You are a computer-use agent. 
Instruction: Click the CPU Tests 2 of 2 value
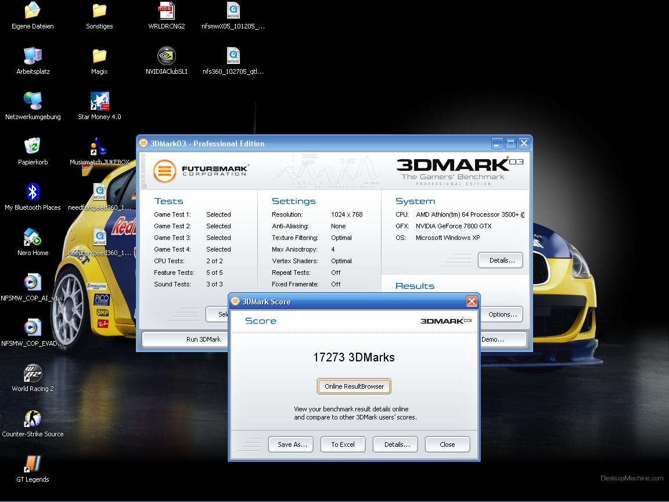[215, 261]
